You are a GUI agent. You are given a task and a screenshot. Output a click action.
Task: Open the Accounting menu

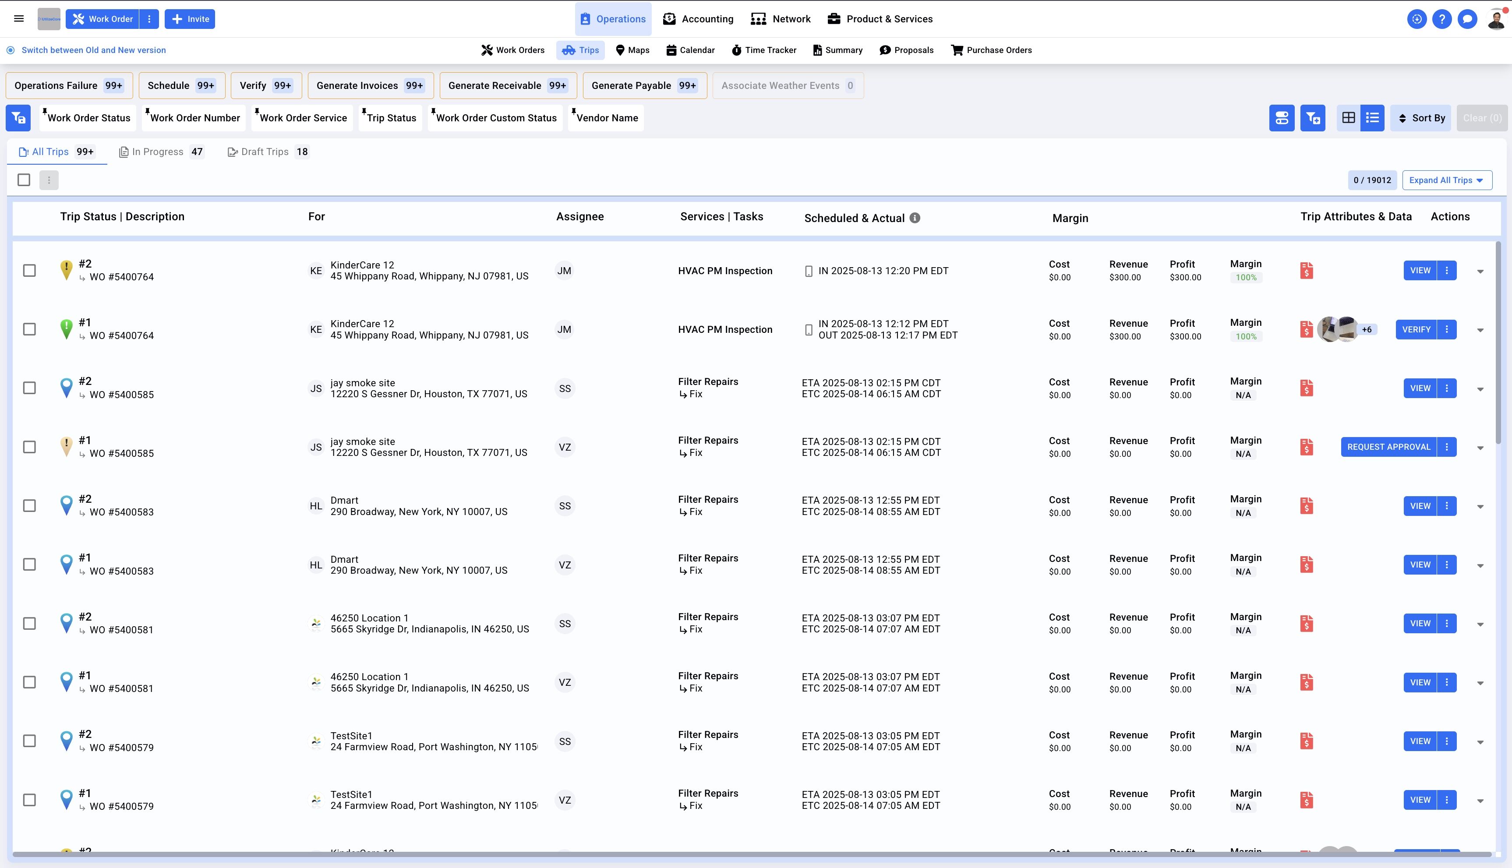click(698, 19)
